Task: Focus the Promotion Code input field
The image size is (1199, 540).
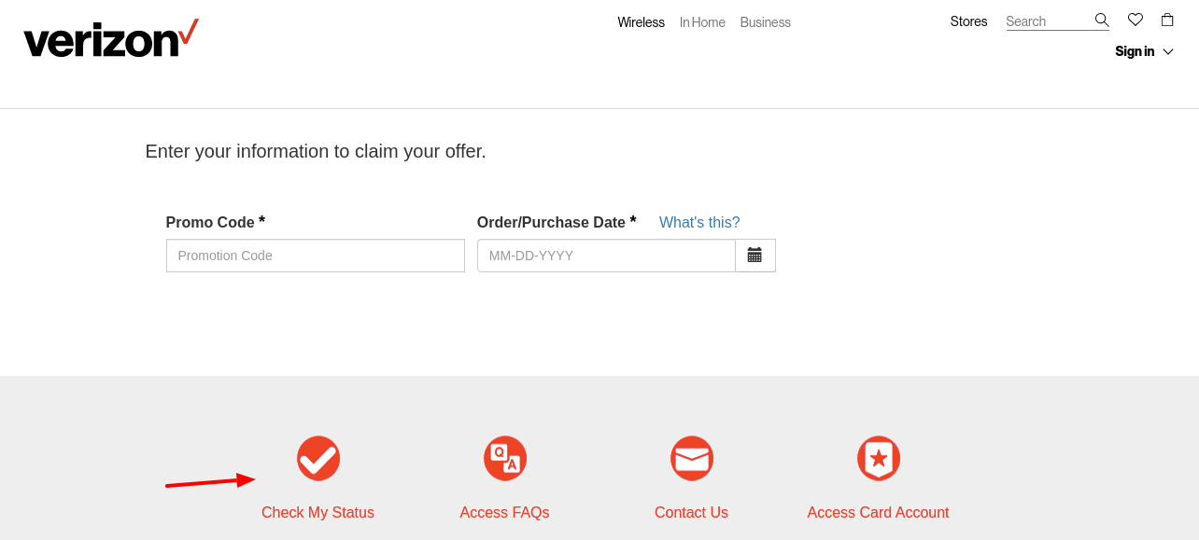Action: pyautogui.click(x=315, y=255)
